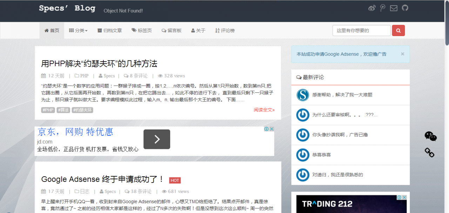Open the 归档文章 menu item

[x=109, y=30]
